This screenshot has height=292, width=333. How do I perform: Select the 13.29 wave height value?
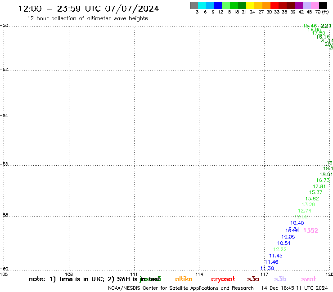[308, 205]
